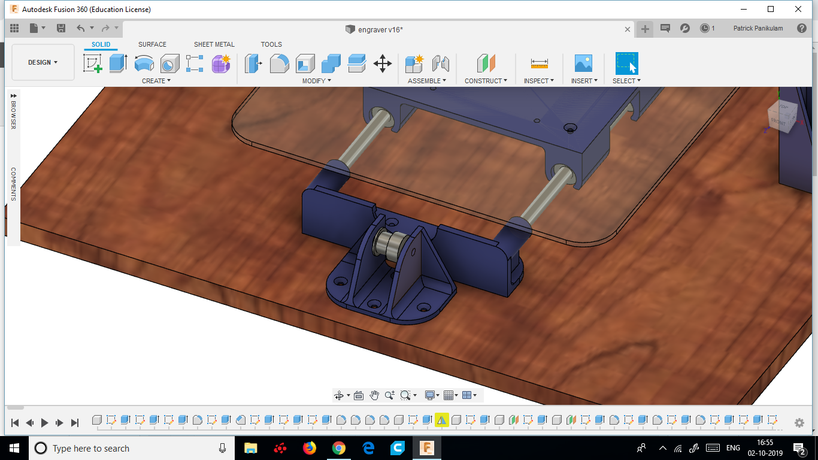
Task: Switch to the SHEET METAL tab
Action: [214, 44]
